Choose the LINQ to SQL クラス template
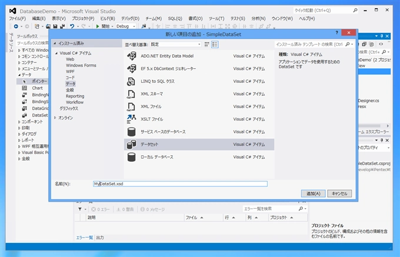The width and height of the screenshot is (400, 257). point(199,81)
